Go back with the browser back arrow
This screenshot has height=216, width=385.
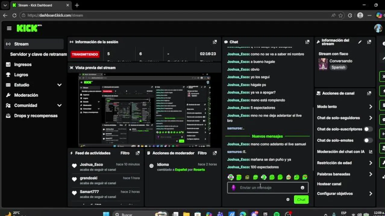(5, 15)
